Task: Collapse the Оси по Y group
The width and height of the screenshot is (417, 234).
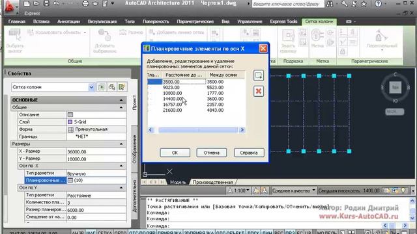Action: click(121, 188)
